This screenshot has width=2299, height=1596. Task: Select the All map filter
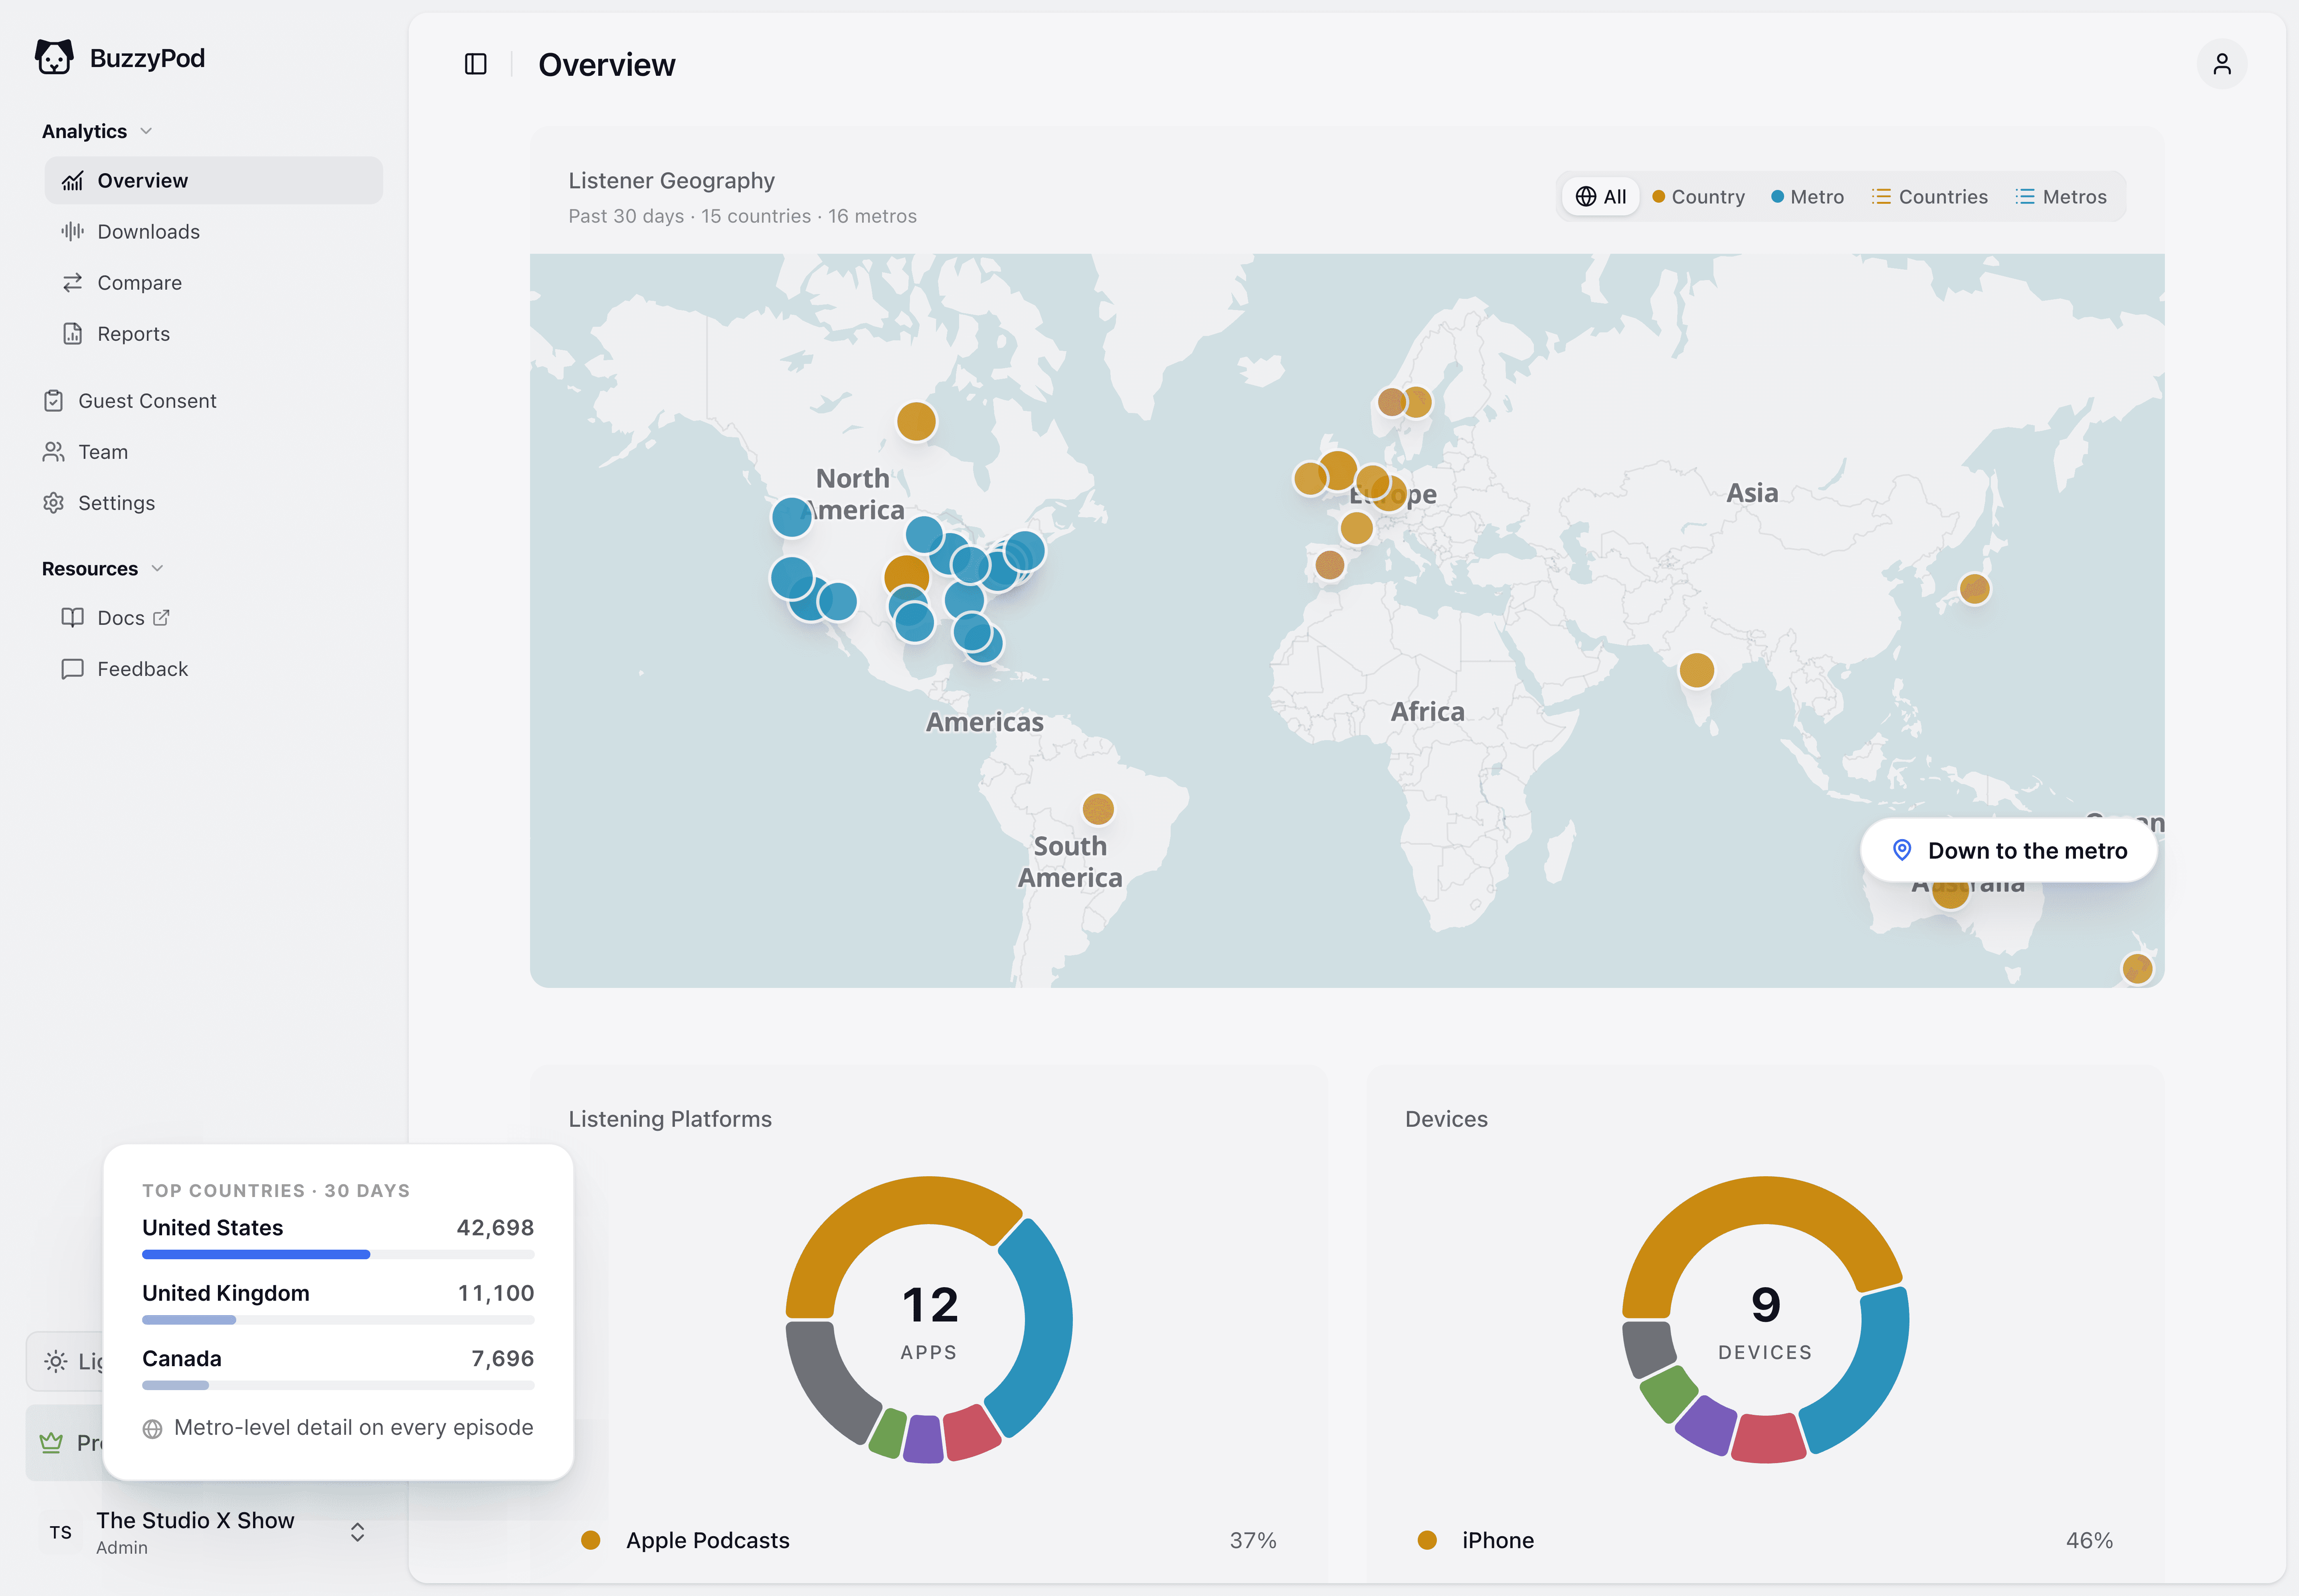[1601, 197]
